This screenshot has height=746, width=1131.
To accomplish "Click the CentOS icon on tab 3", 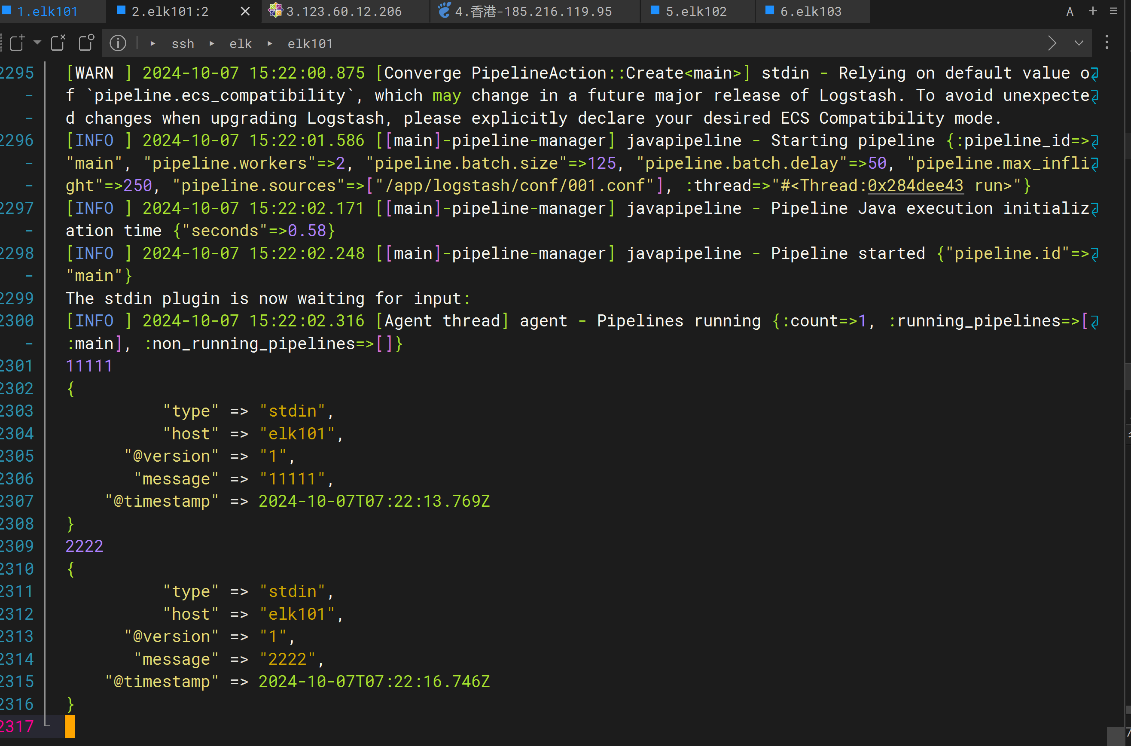I will pos(275,10).
